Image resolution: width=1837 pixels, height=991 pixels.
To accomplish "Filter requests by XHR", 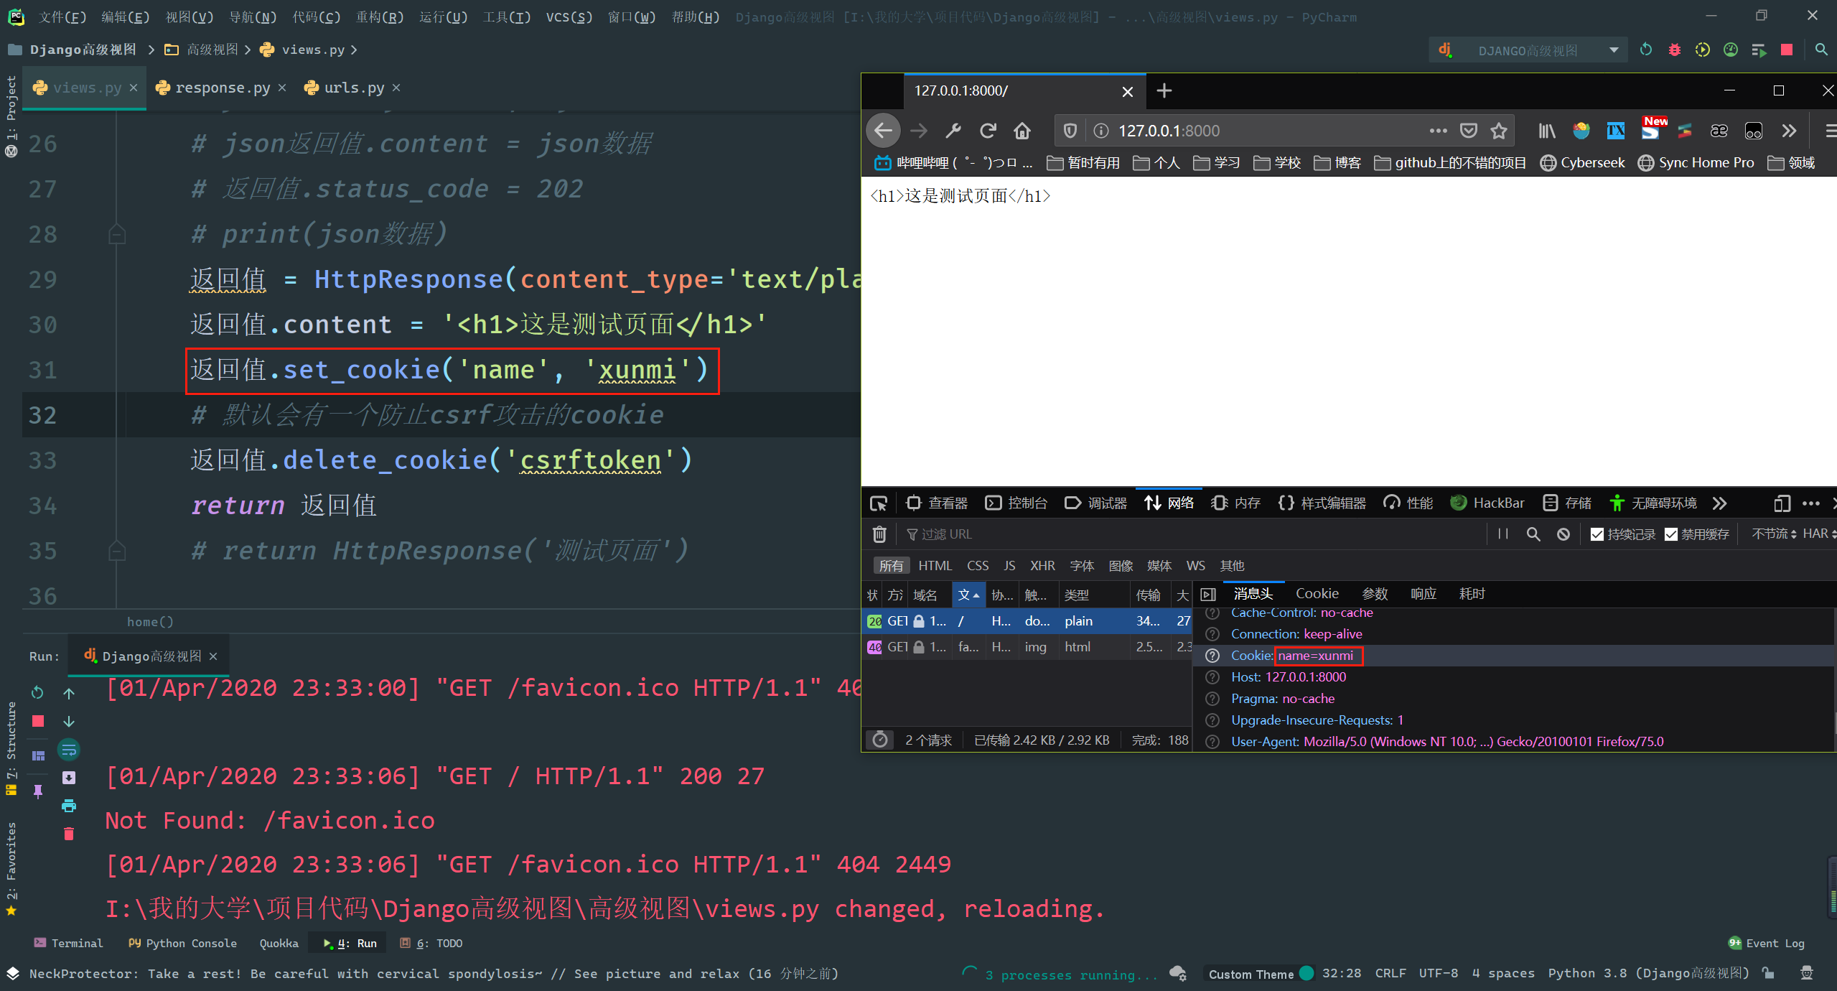I will click(x=1042, y=566).
